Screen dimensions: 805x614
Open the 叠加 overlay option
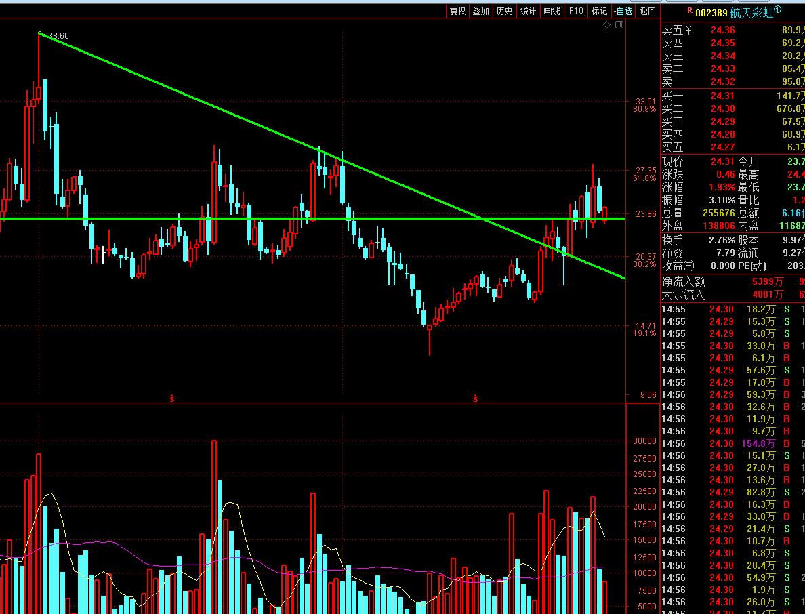pos(481,12)
